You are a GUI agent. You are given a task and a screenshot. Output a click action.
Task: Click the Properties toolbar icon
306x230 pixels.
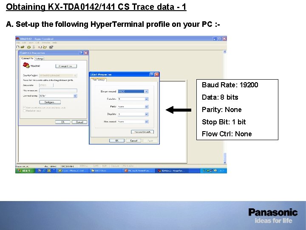(x=51, y=47)
